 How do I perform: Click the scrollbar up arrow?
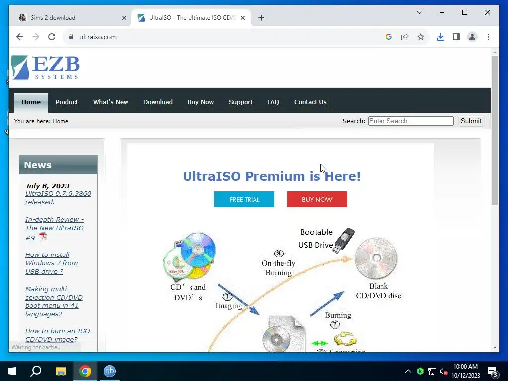(495, 52)
